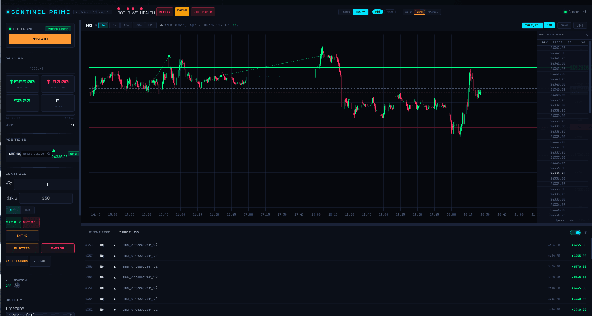The image size is (592, 316).
Task: Click the MKT SELL button
Action: click(x=31, y=222)
